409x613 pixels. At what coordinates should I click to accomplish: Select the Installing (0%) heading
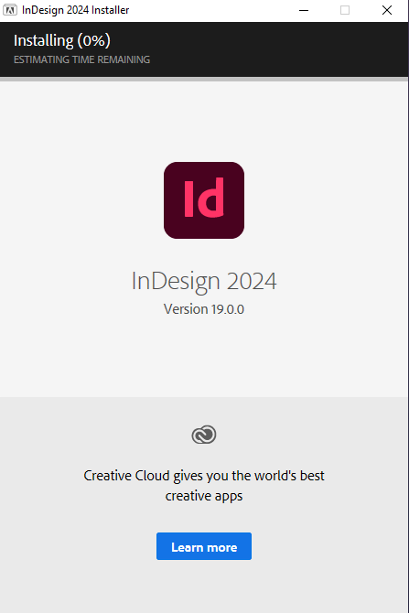[62, 40]
